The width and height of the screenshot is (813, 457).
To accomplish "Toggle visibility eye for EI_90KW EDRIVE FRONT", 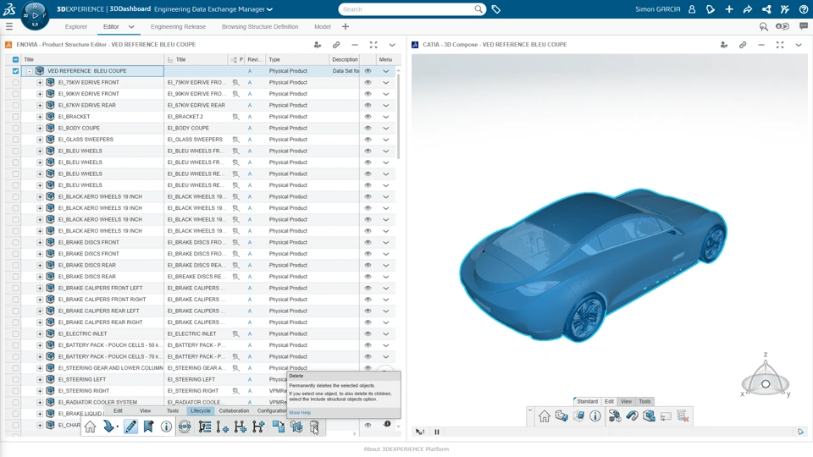I will coord(368,94).
